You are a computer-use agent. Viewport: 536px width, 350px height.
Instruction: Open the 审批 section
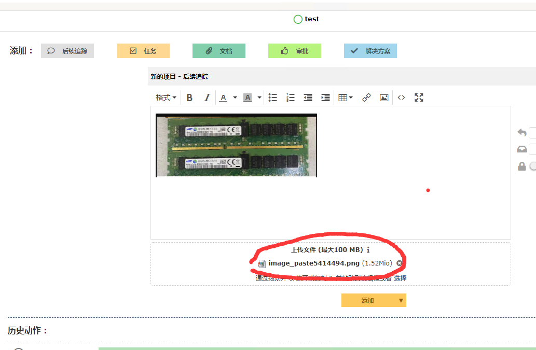294,50
